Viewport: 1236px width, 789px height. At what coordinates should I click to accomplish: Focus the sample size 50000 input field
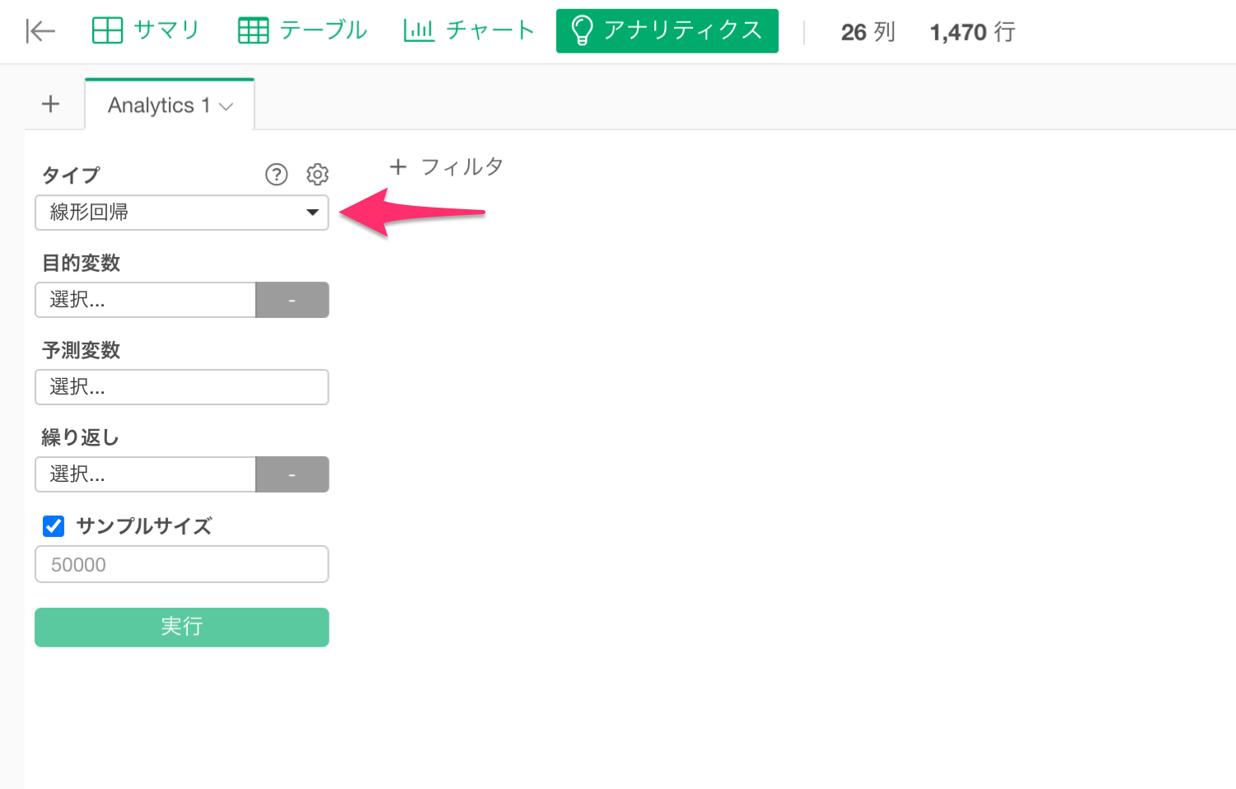(x=182, y=564)
